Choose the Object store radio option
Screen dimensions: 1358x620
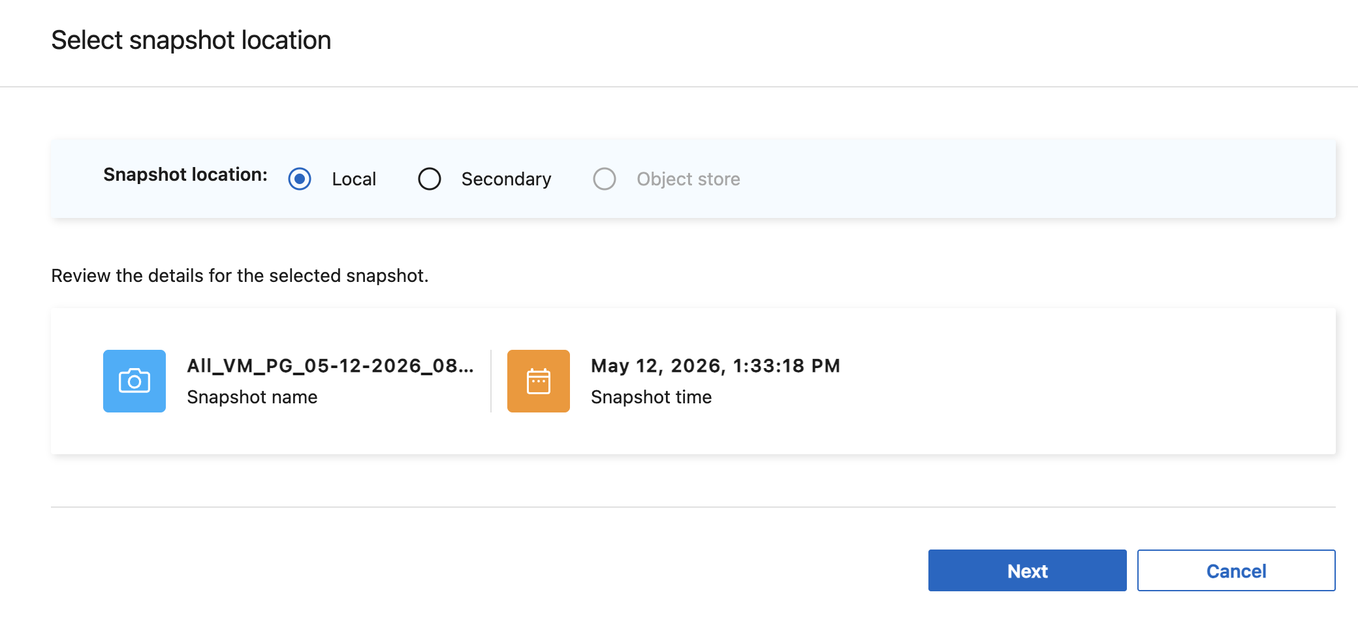click(x=605, y=179)
